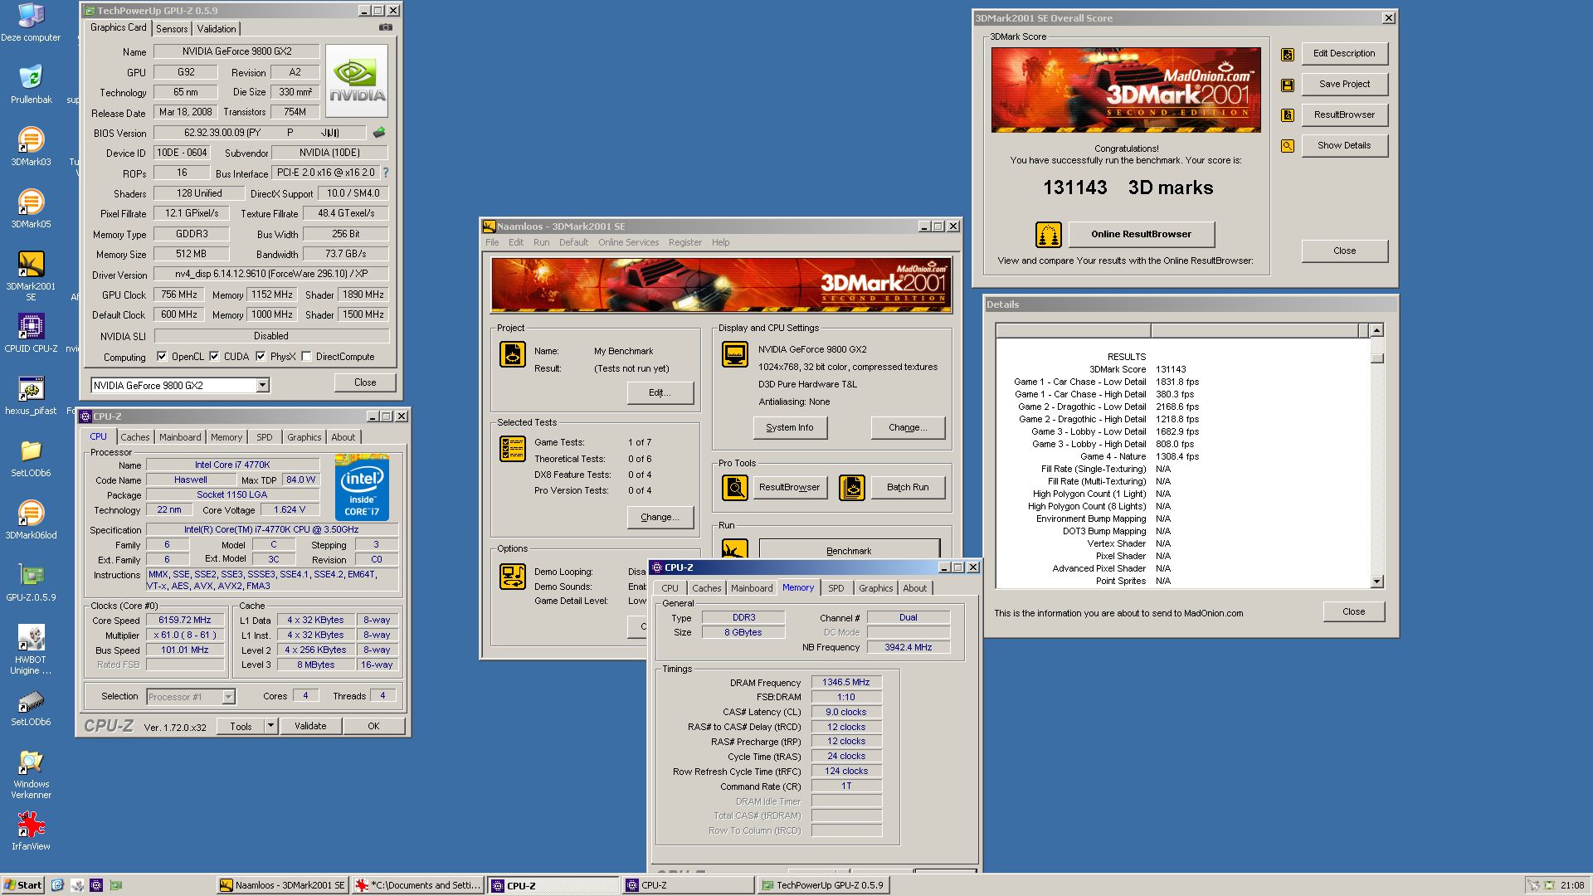Click the Edit Description icon in score window
The height and width of the screenshot is (896, 1593).
(x=1288, y=54)
